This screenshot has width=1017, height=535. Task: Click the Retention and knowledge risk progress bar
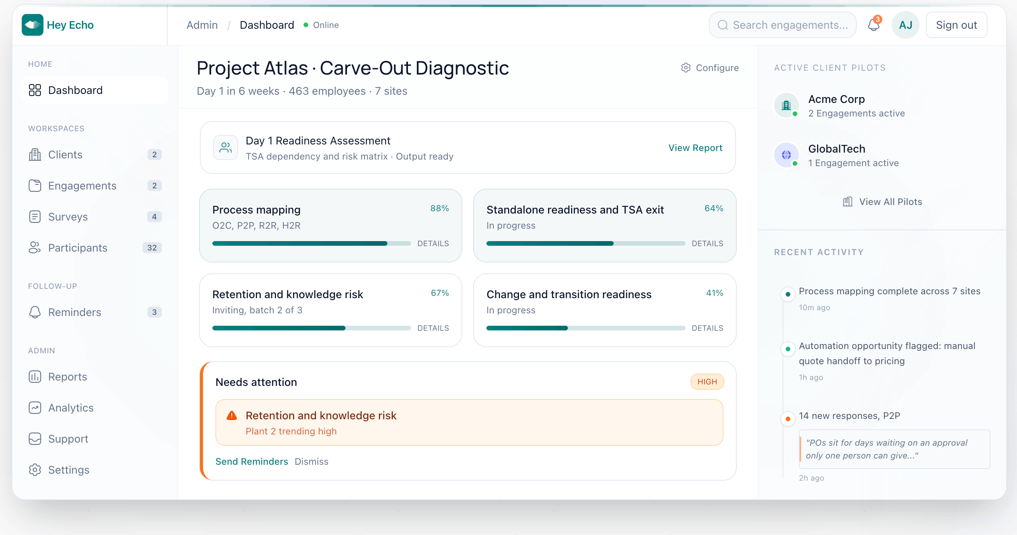[x=311, y=328]
